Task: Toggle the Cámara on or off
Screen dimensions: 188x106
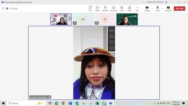Action: click(x=147, y=9)
